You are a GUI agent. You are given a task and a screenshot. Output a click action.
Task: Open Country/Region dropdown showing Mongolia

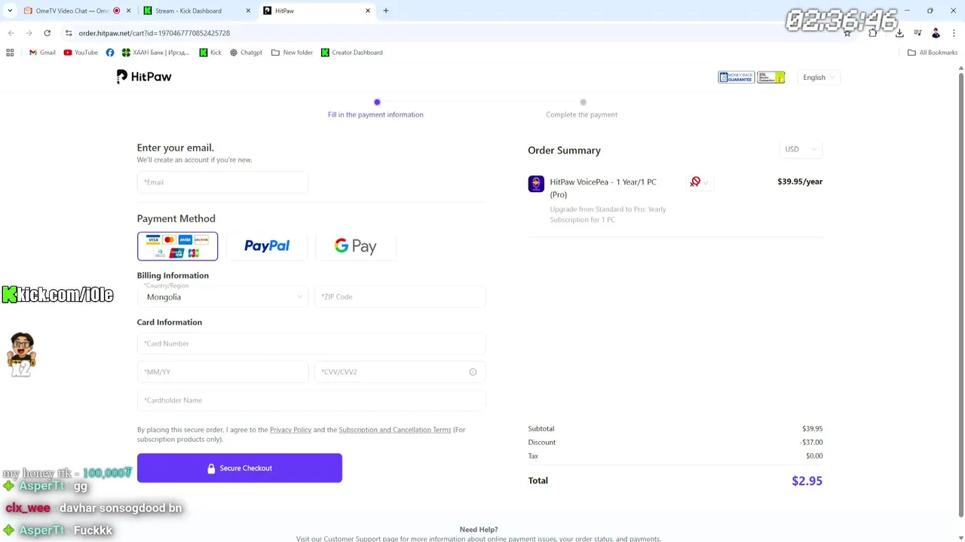click(222, 297)
